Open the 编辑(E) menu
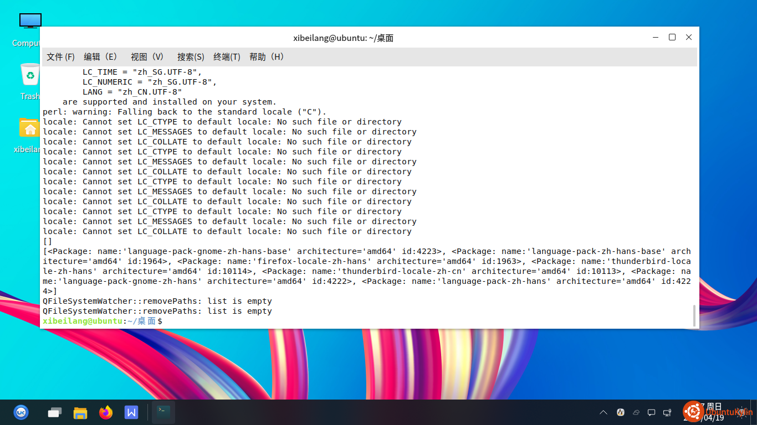The height and width of the screenshot is (425, 757). click(101, 57)
